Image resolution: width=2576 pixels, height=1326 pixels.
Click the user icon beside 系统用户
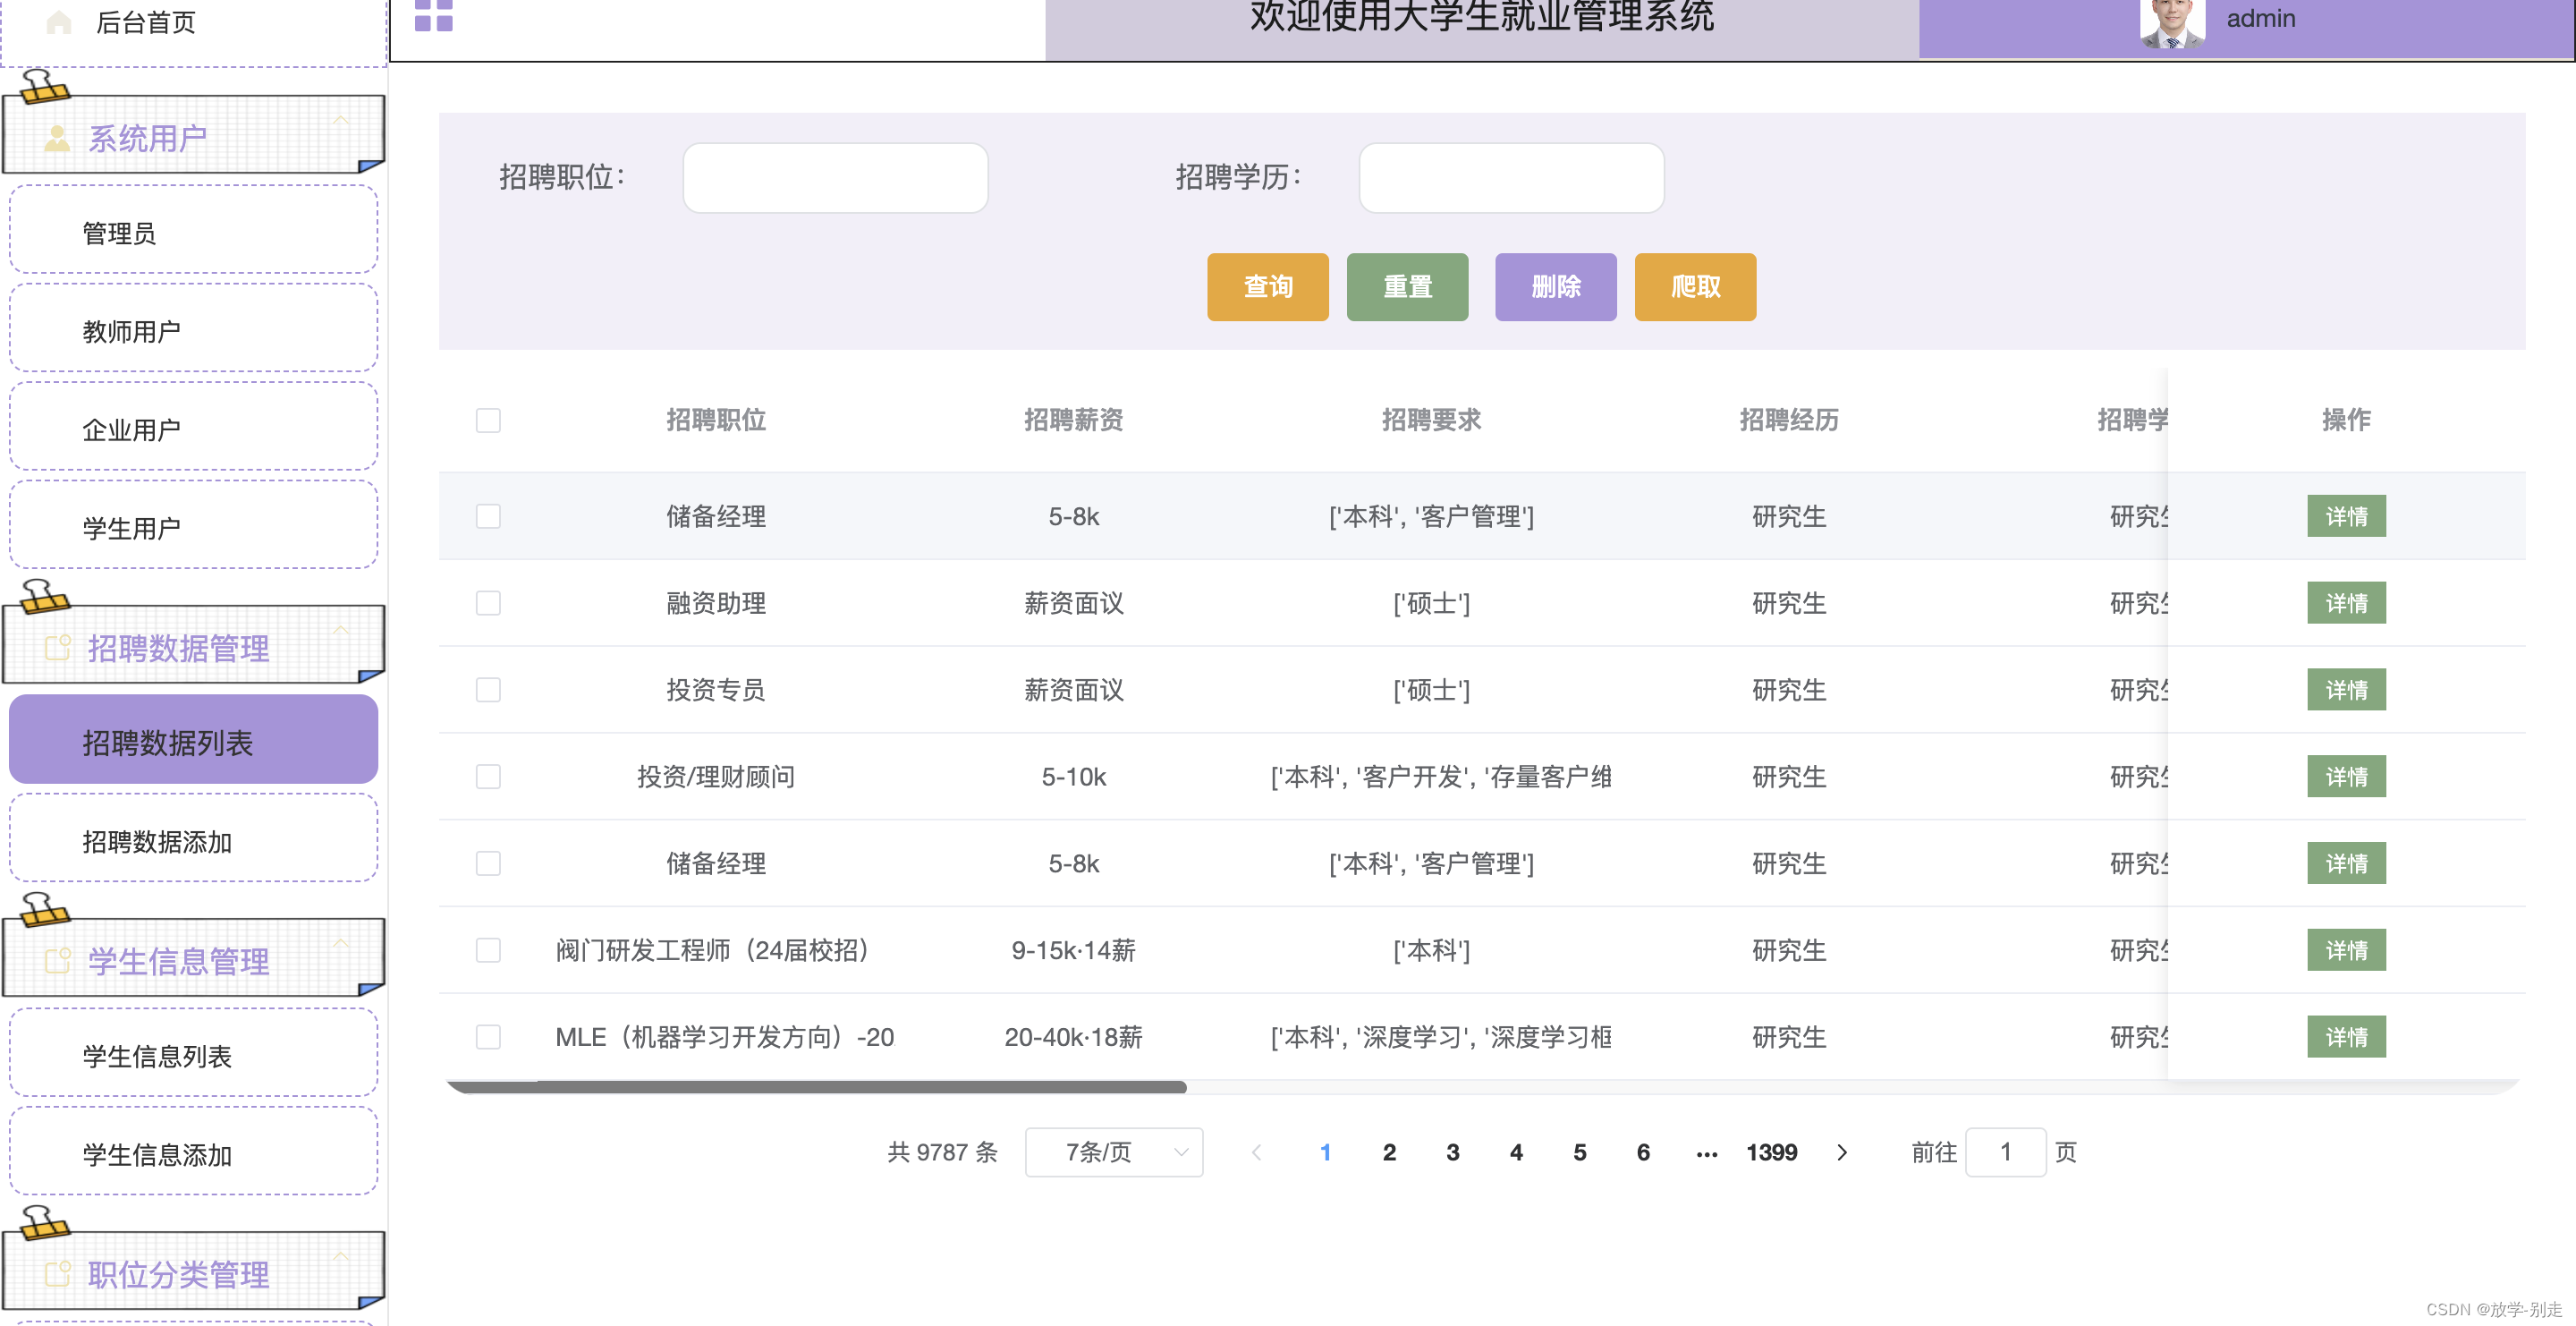(x=57, y=138)
